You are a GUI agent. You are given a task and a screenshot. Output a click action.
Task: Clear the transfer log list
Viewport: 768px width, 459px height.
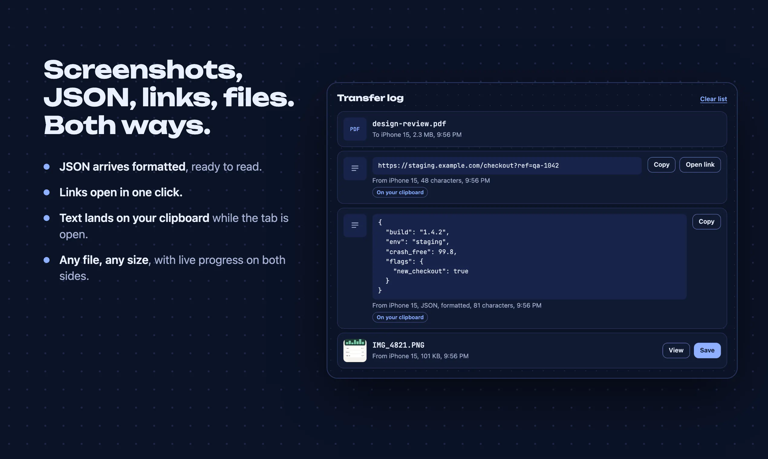(x=713, y=99)
